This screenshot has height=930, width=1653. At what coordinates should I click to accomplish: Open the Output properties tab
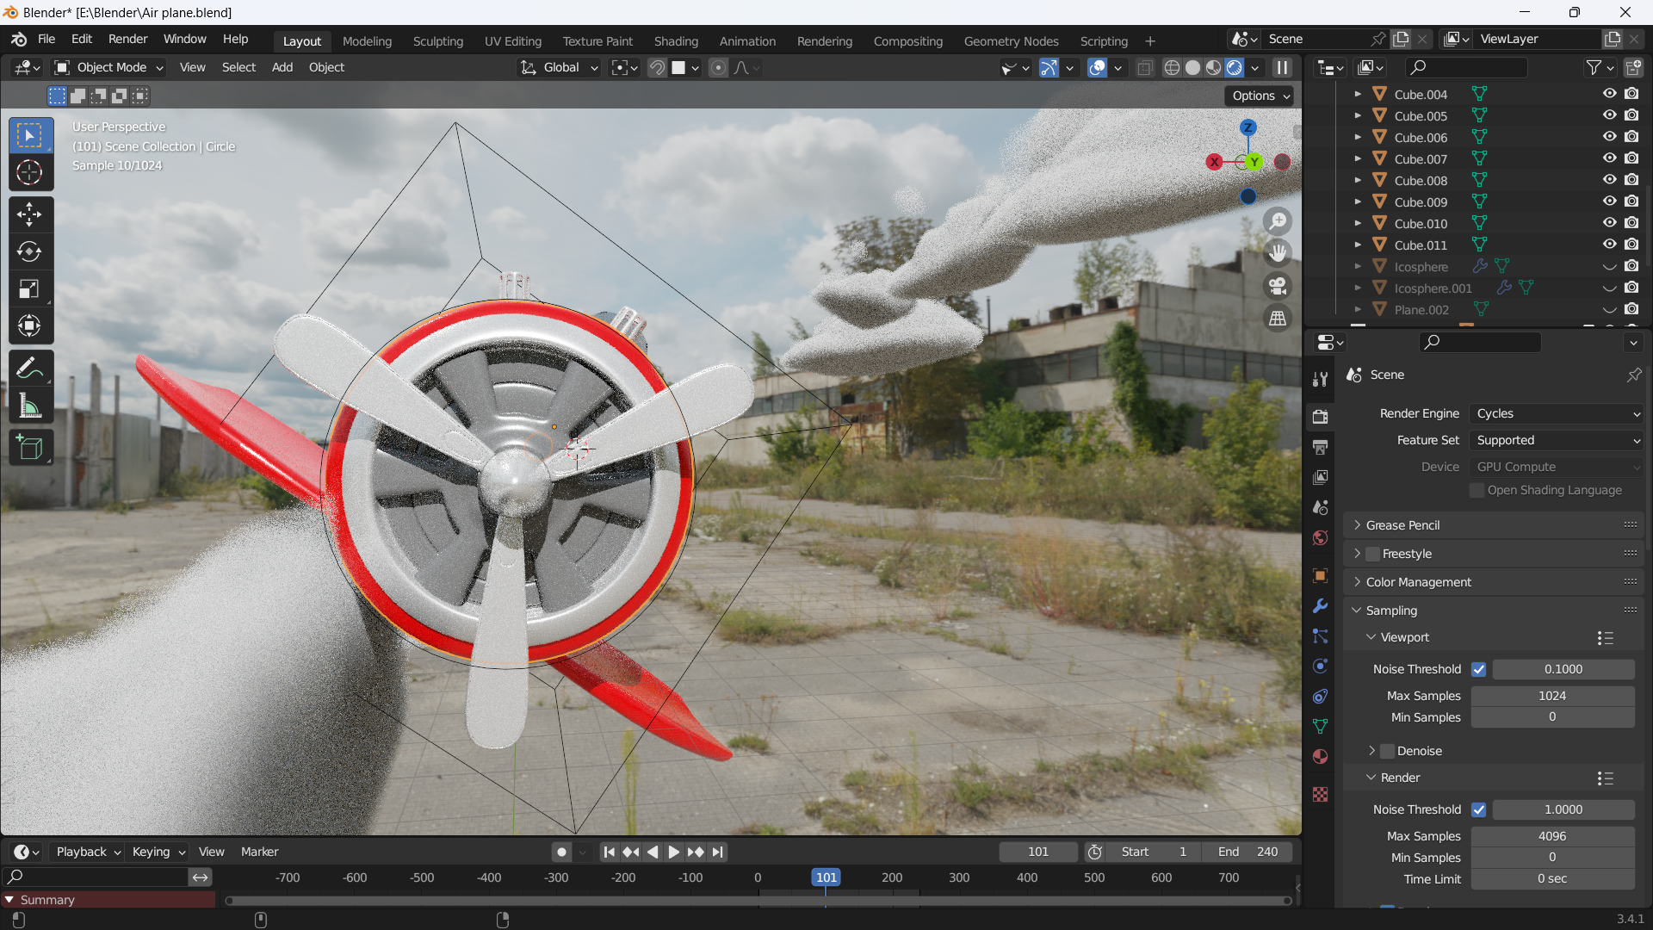1320,447
